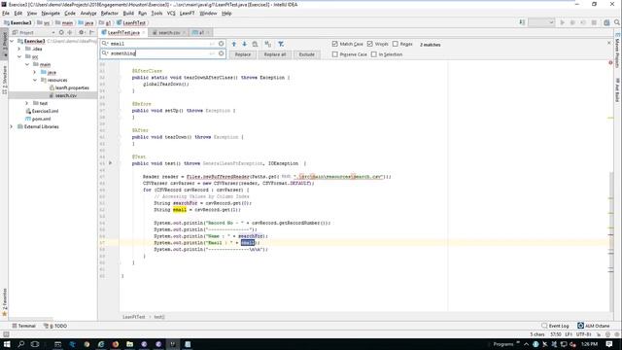This screenshot has height=350, width=622.
Task: Open the File menu
Action: [x=6, y=13]
